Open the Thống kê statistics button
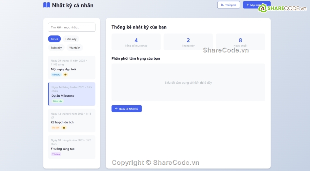 [x=228, y=5]
